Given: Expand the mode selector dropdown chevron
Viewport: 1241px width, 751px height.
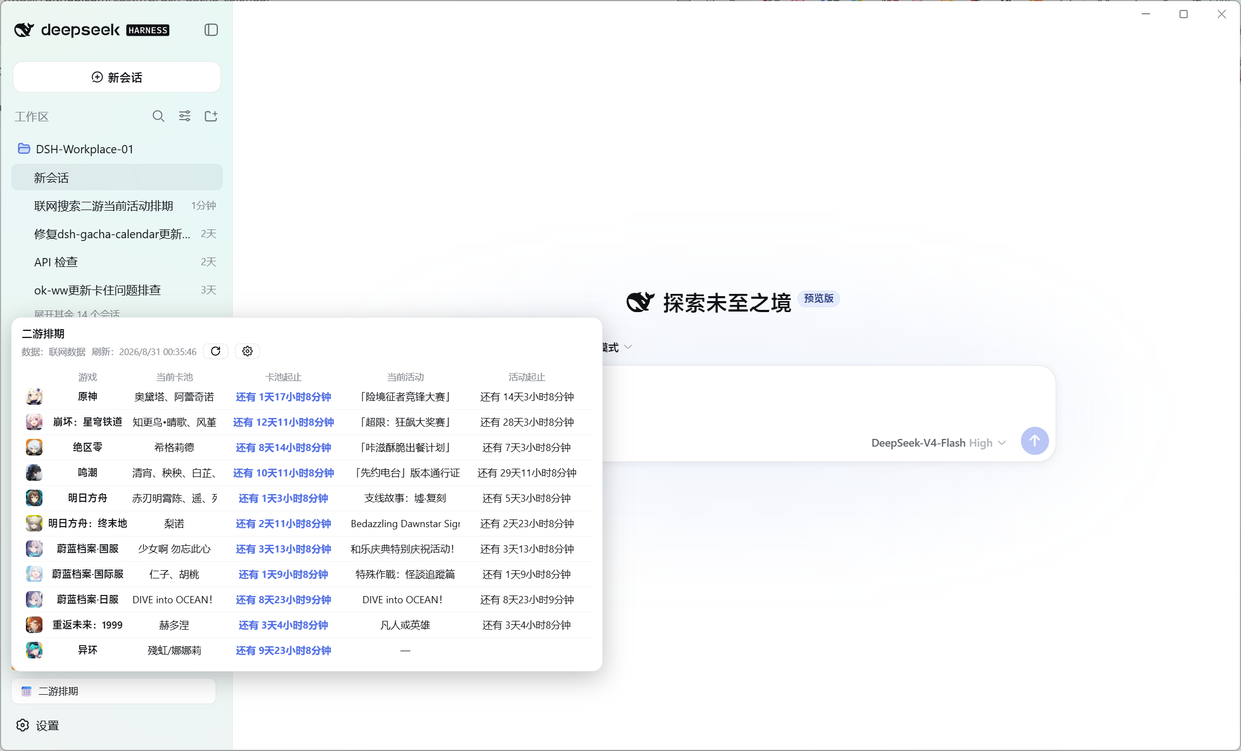Looking at the screenshot, I should coord(628,347).
